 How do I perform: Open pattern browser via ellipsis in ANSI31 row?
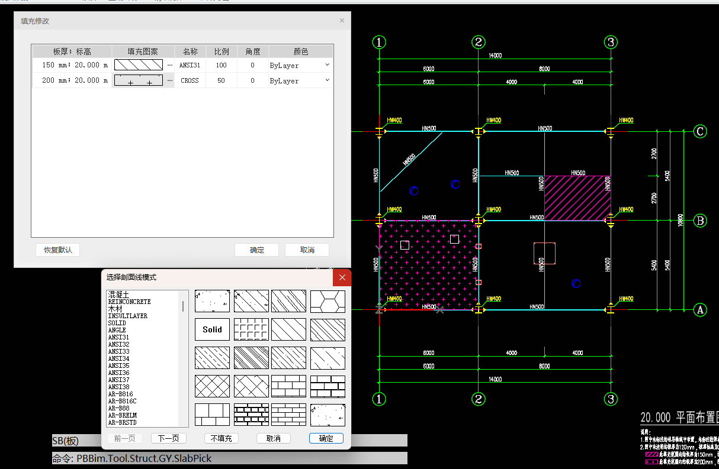click(x=170, y=65)
